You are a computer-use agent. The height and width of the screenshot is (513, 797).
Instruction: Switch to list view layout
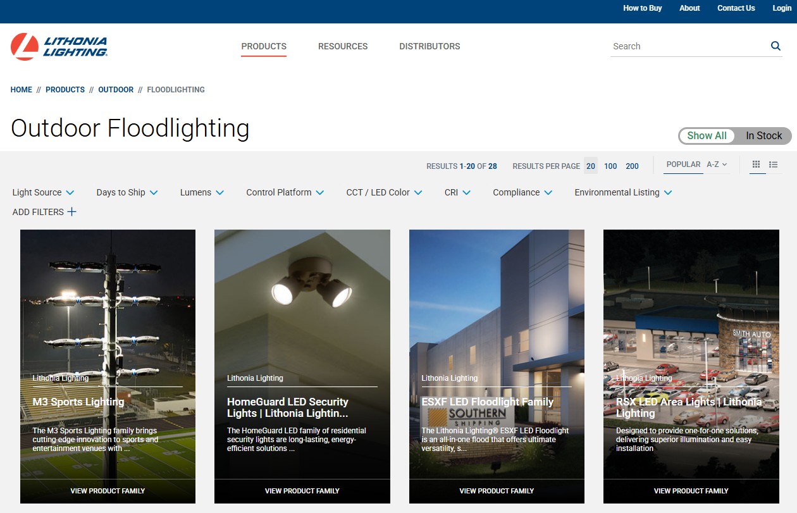[773, 164]
